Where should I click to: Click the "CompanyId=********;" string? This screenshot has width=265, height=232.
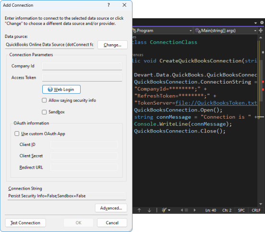coord(167,89)
